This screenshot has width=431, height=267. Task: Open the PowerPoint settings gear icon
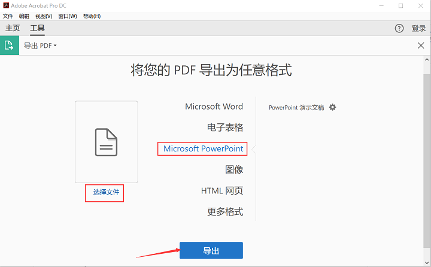333,107
